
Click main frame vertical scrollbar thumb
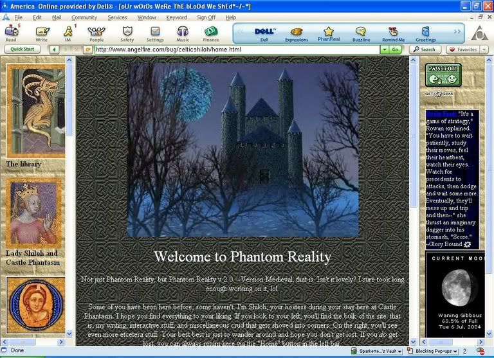click(414, 136)
